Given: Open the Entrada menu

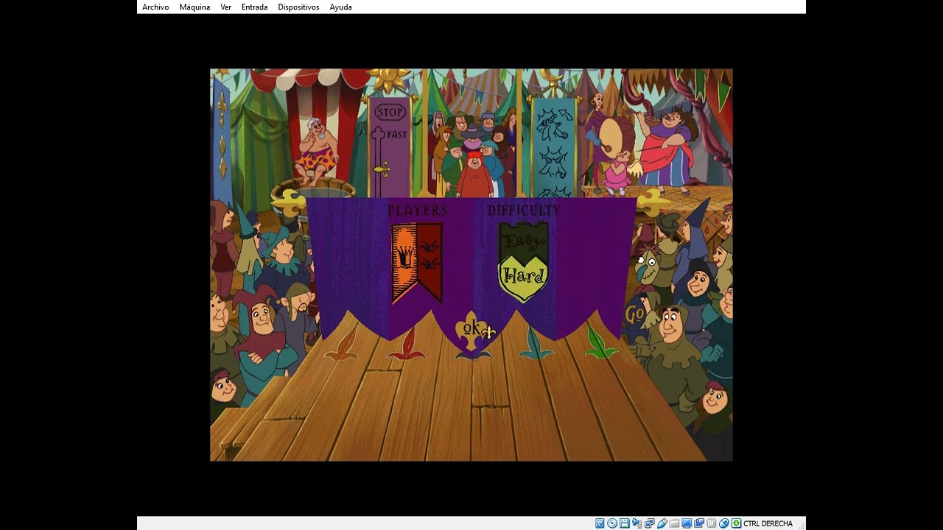Looking at the screenshot, I should click(254, 7).
